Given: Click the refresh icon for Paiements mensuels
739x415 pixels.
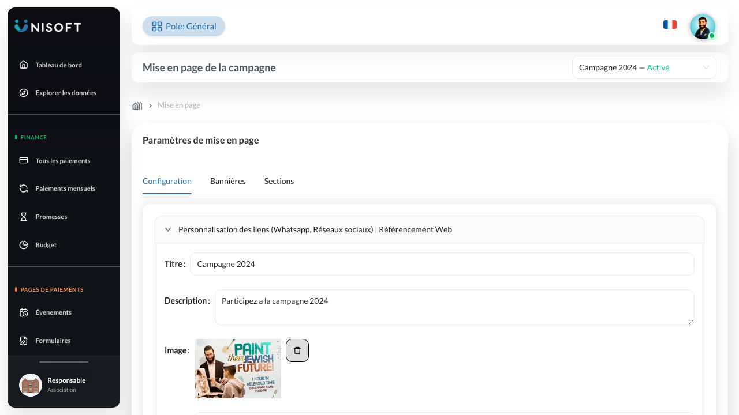Looking at the screenshot, I should tap(24, 188).
